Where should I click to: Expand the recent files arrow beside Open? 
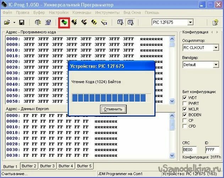click(14, 23)
